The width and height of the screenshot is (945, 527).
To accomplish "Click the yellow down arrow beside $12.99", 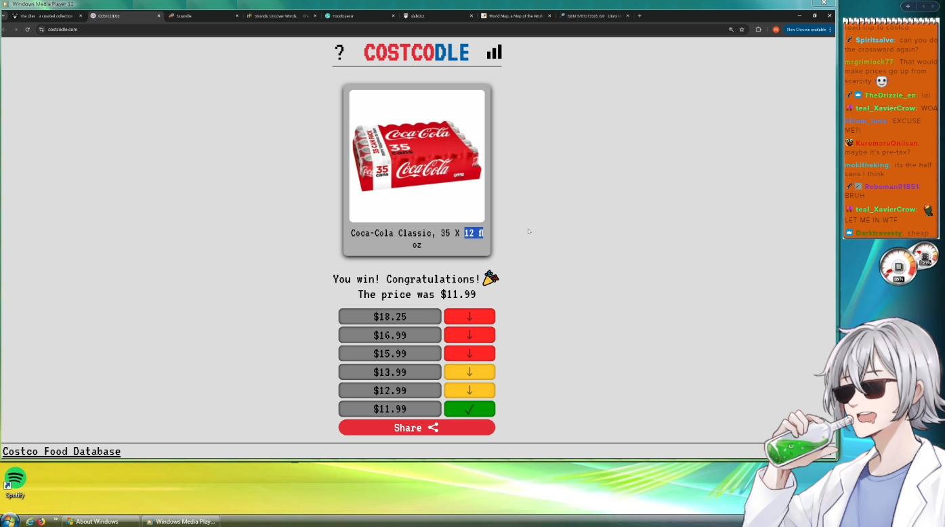I will (469, 391).
